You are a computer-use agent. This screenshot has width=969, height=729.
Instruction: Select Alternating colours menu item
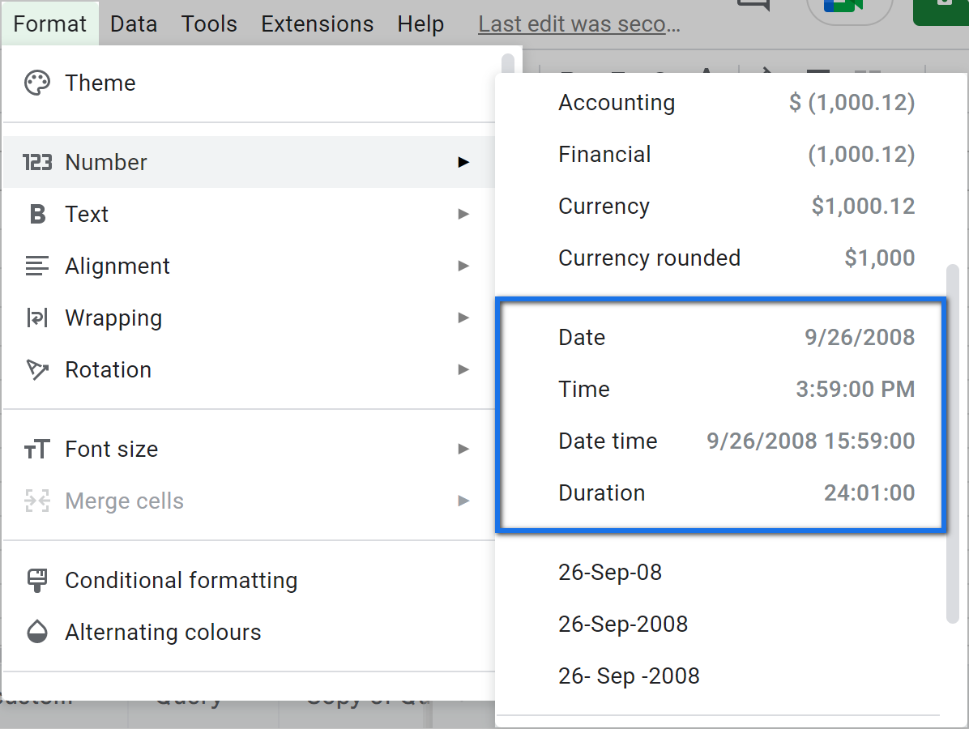(x=250, y=631)
